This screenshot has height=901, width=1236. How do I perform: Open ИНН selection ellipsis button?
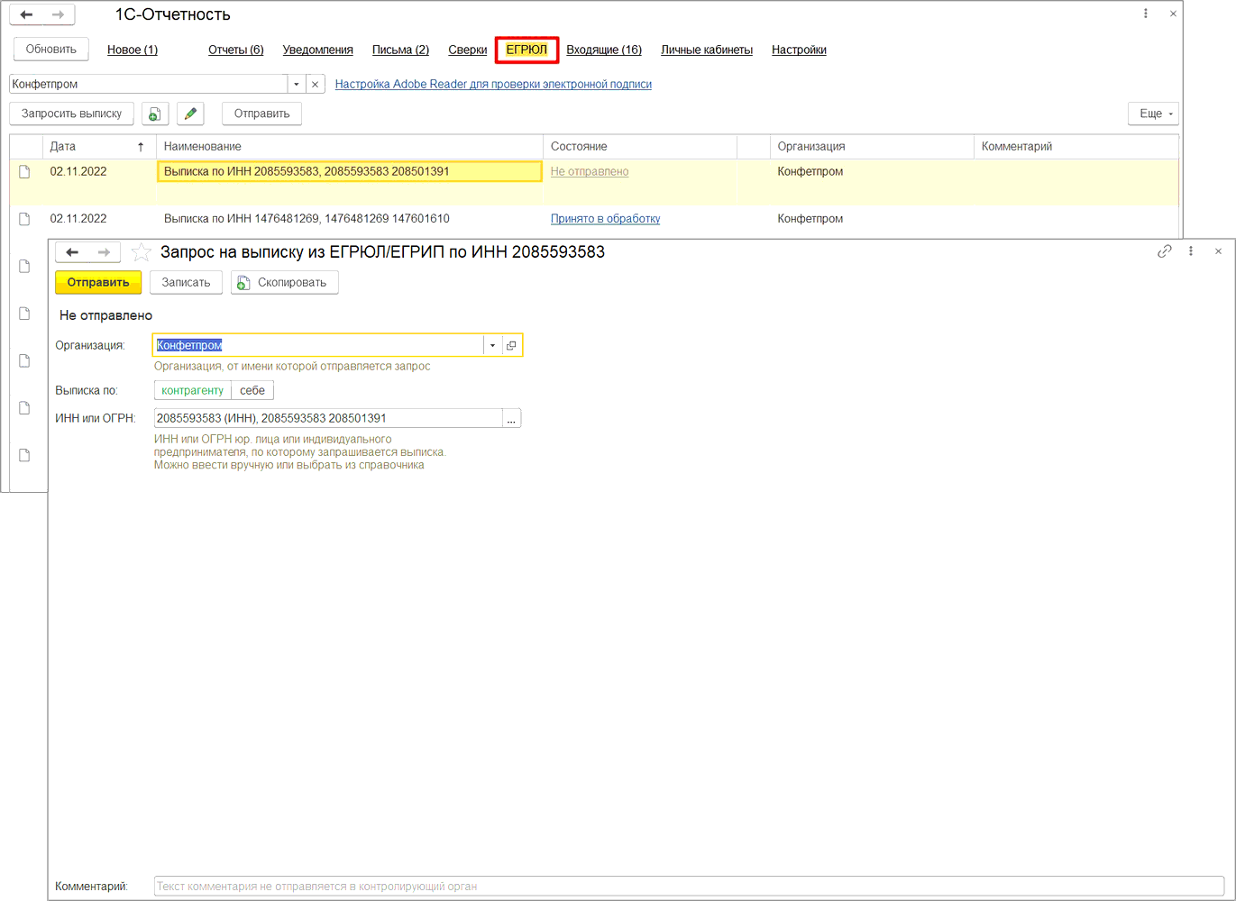click(512, 418)
